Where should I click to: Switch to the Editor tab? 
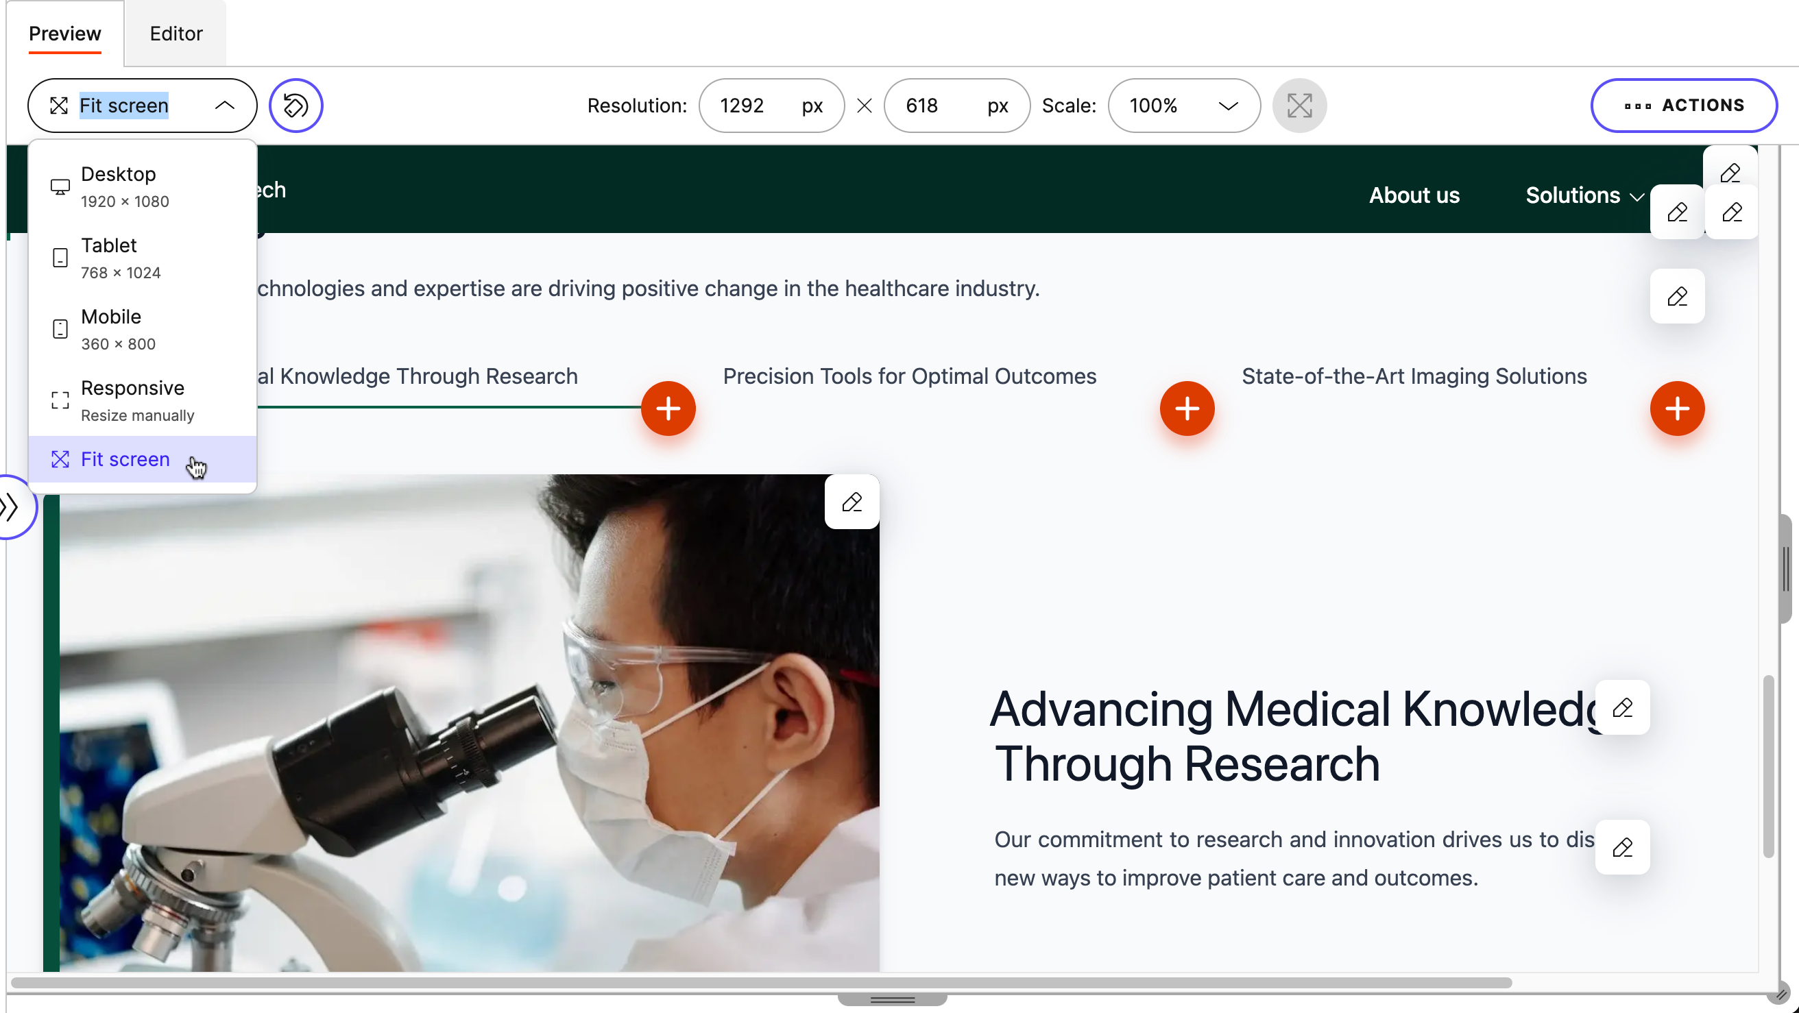click(x=176, y=33)
